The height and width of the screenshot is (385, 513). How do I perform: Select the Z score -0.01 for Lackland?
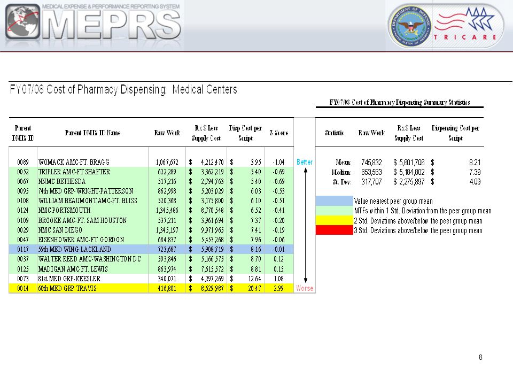point(278,249)
